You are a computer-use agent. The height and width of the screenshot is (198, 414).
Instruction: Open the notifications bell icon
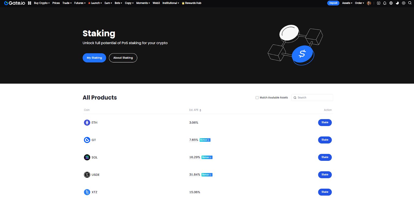385,3
